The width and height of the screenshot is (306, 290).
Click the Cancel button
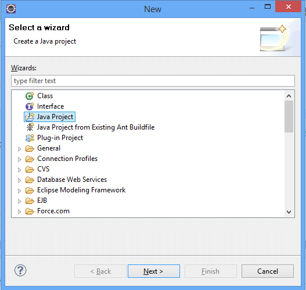(x=268, y=271)
